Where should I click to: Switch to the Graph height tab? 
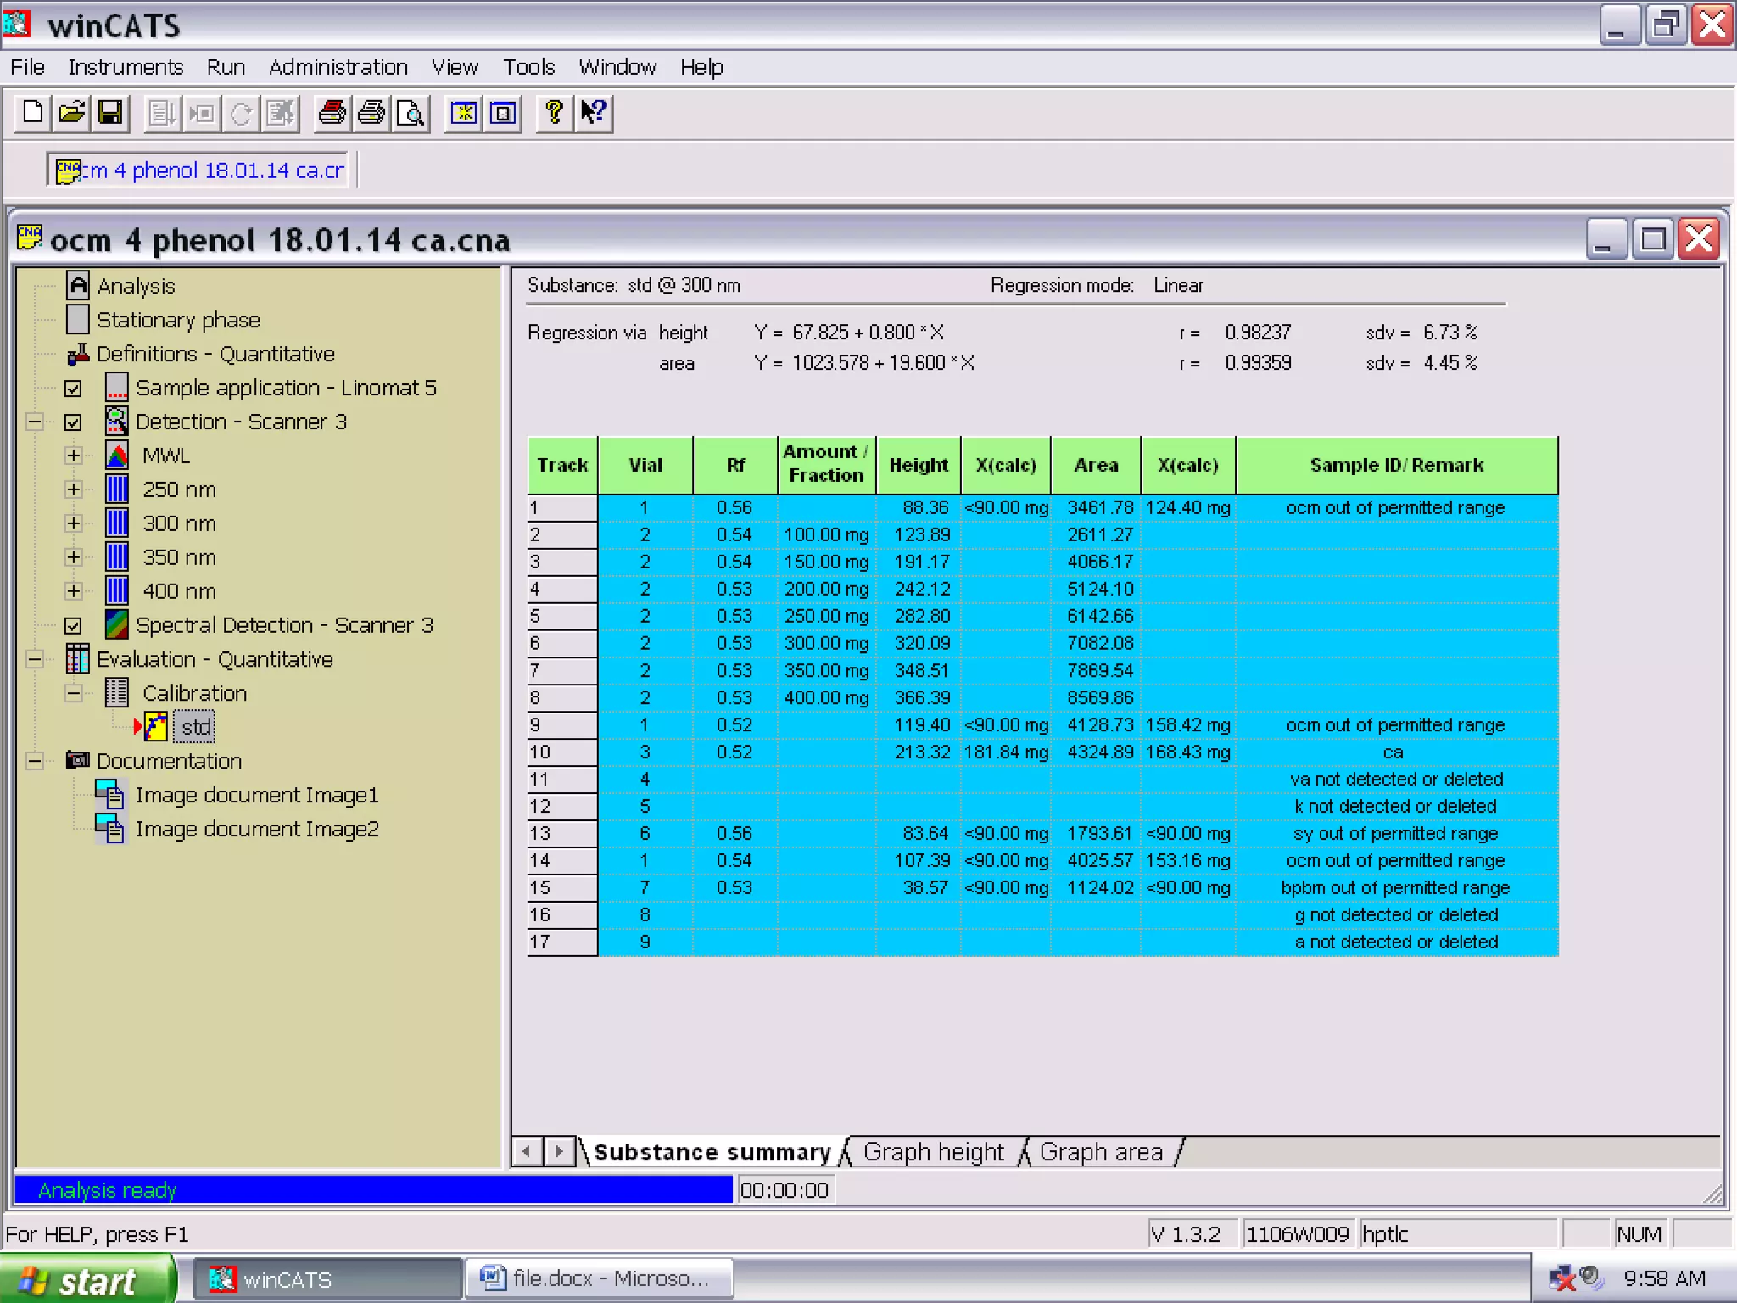coord(933,1152)
